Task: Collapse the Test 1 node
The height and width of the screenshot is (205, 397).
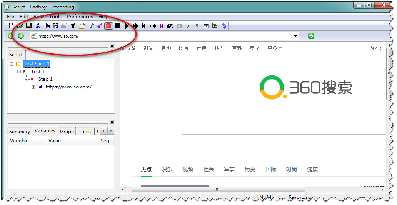Action: pos(19,72)
